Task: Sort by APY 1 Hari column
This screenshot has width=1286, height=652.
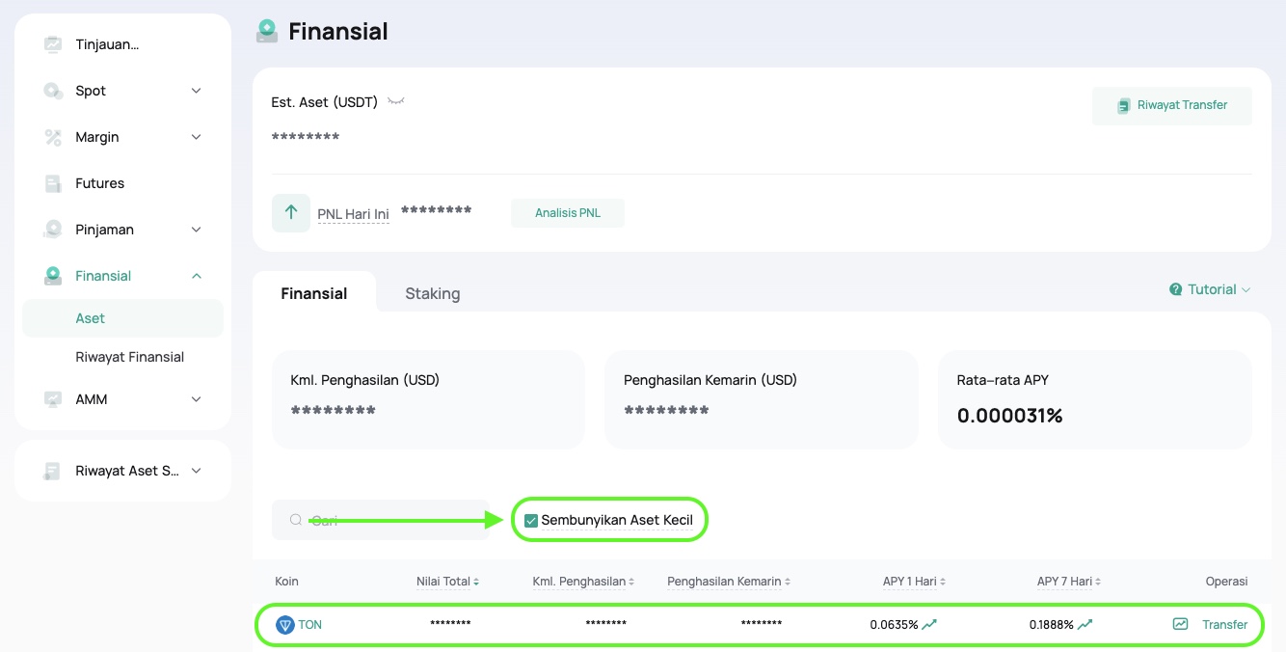Action: coord(914,582)
